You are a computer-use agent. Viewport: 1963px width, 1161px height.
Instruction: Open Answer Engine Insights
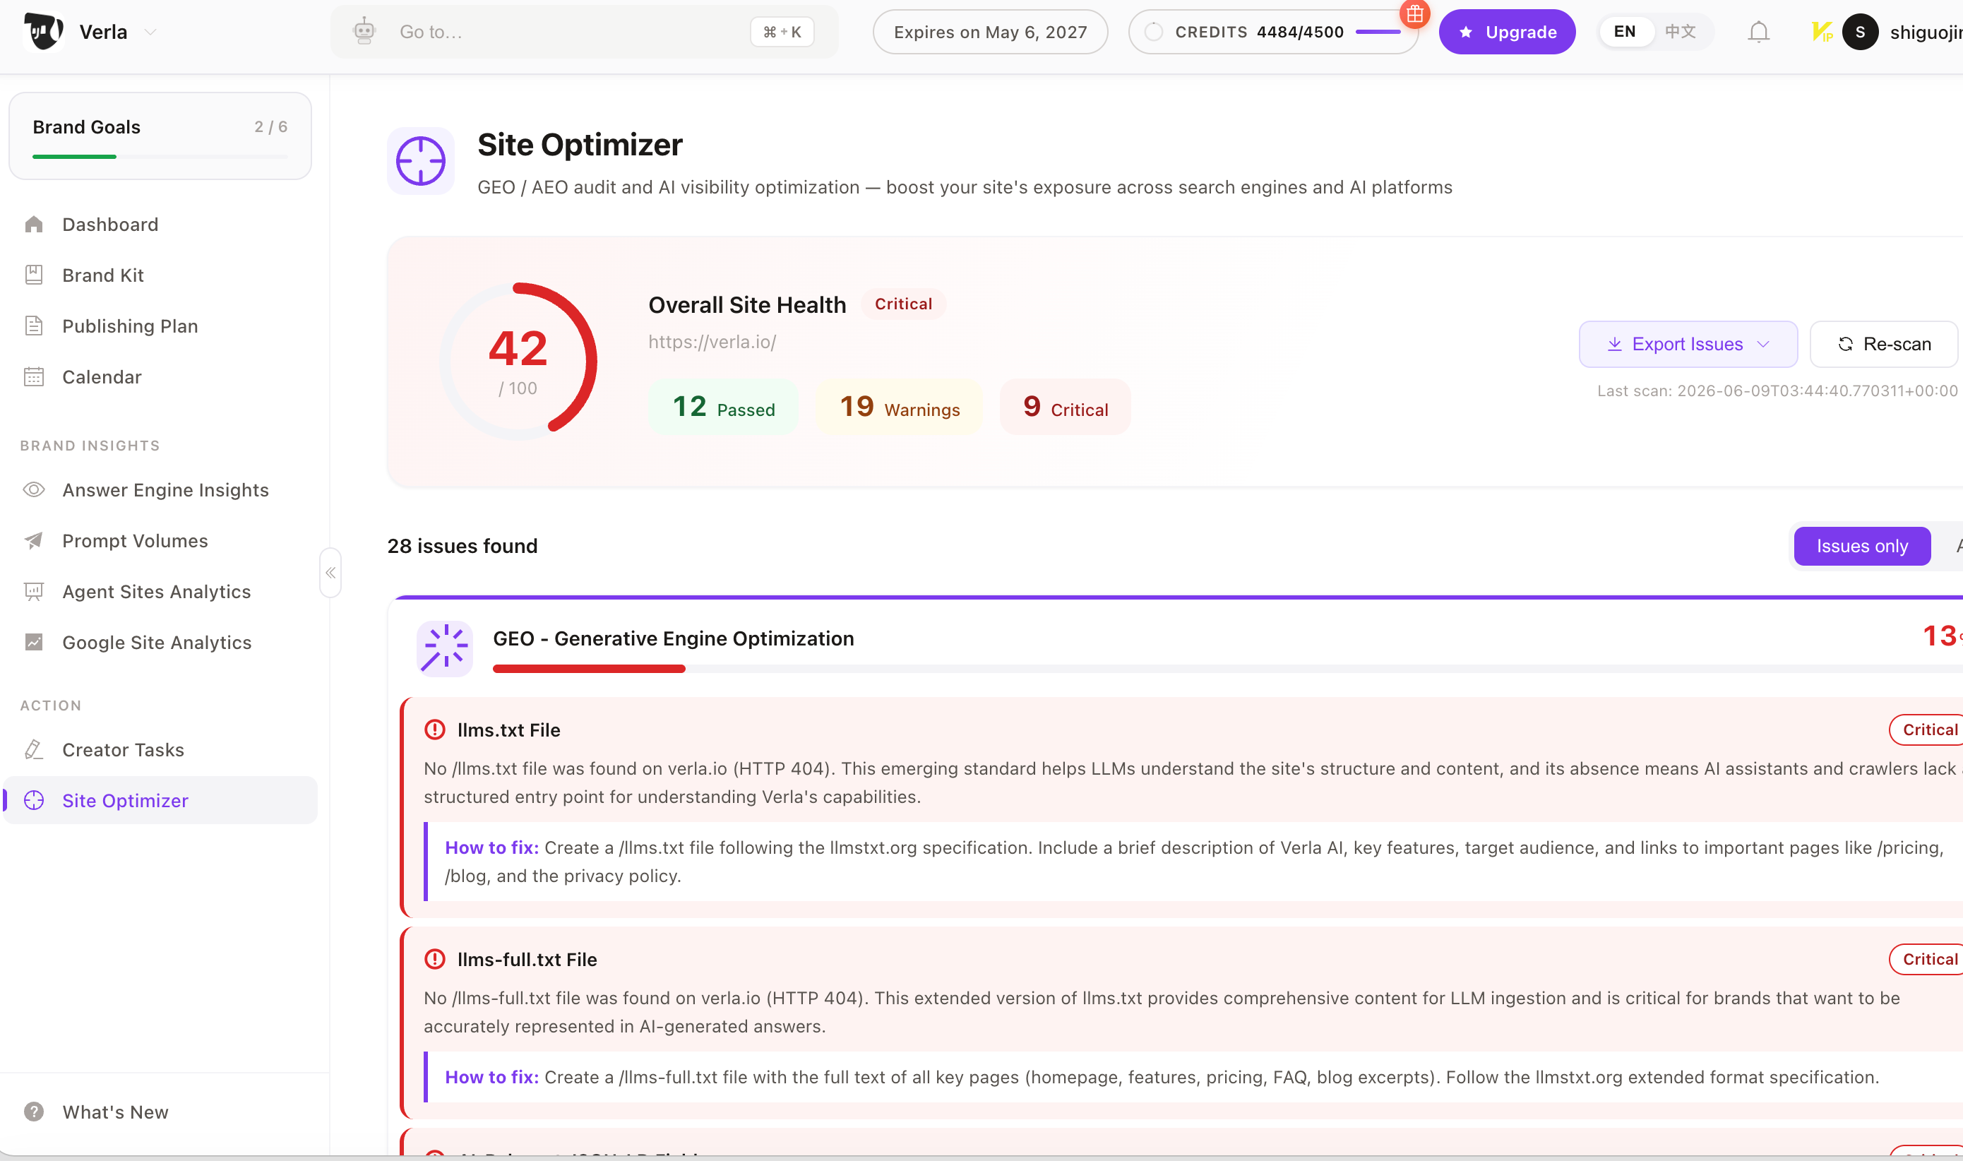160,489
